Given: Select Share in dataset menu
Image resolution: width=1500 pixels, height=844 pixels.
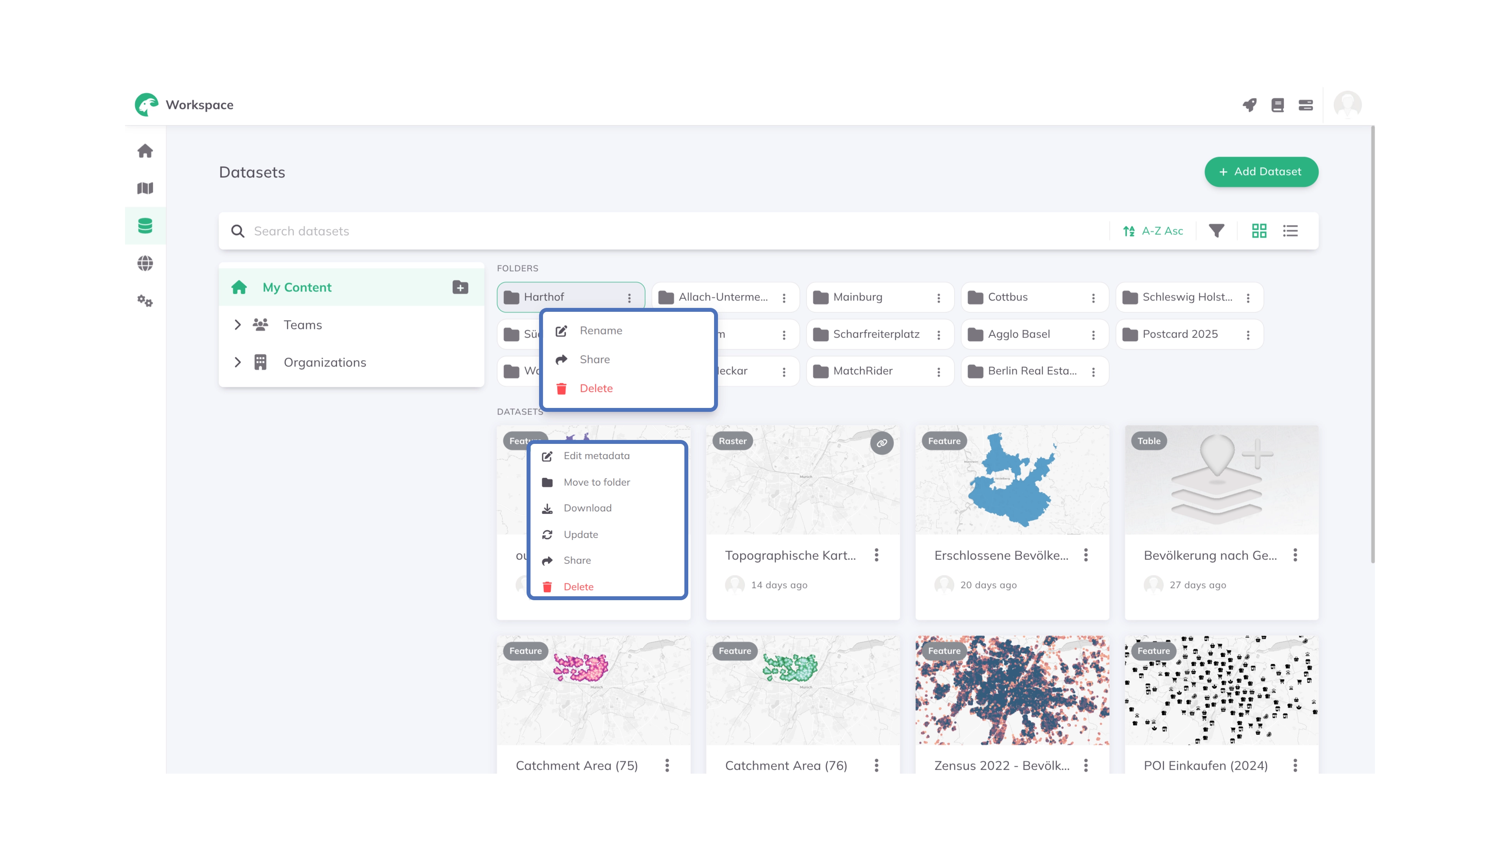Looking at the screenshot, I should coord(607,560).
